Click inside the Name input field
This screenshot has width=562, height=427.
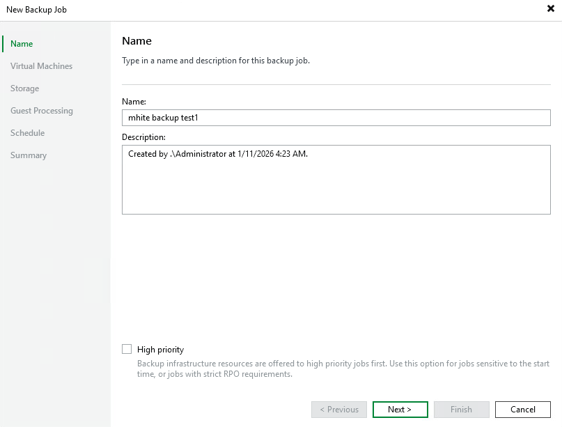coord(336,118)
